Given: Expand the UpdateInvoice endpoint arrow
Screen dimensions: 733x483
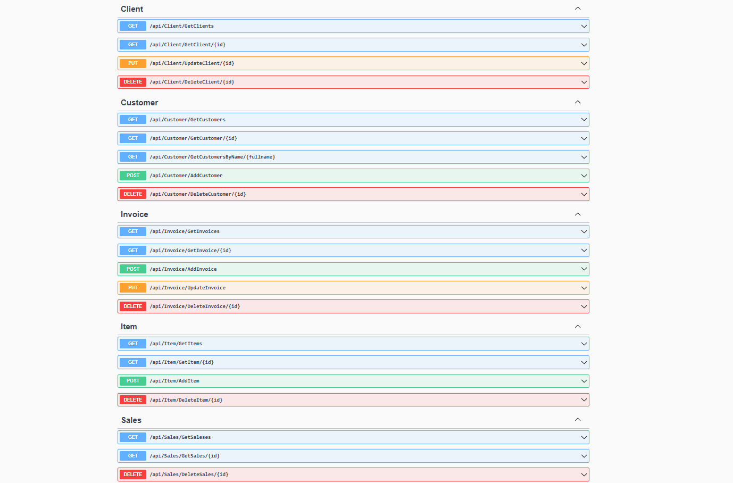Looking at the screenshot, I should click(x=584, y=288).
